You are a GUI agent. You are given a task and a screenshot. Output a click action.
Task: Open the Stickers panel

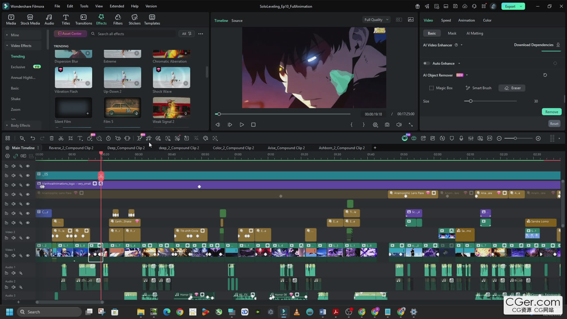(x=134, y=19)
